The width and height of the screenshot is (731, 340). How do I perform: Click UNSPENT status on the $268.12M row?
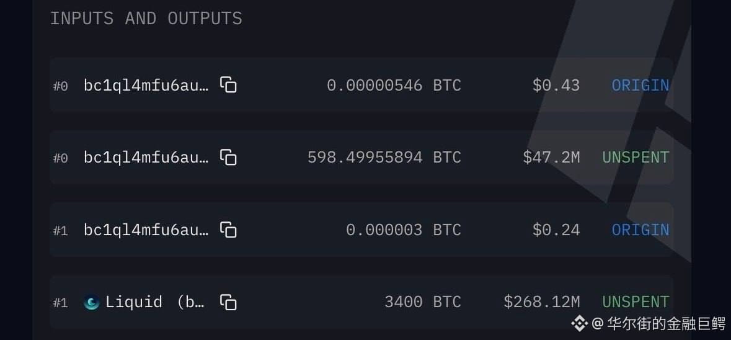pos(636,302)
